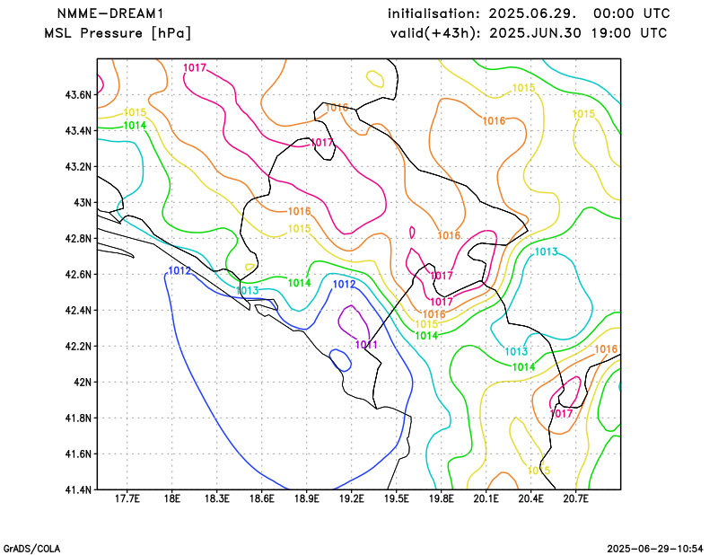This screenshot has width=718, height=555.
Task: Click the 20.1E longitude label
Action: (x=486, y=498)
